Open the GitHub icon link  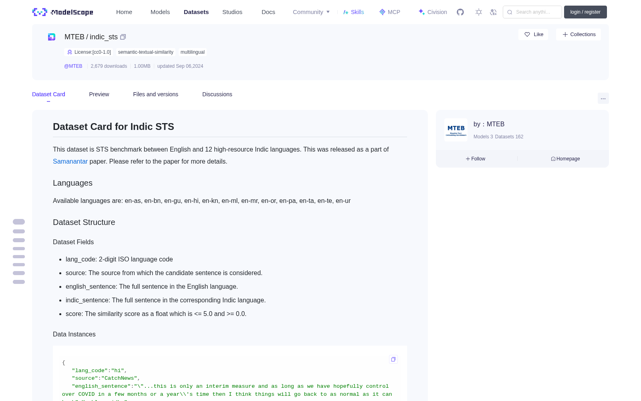click(x=460, y=12)
